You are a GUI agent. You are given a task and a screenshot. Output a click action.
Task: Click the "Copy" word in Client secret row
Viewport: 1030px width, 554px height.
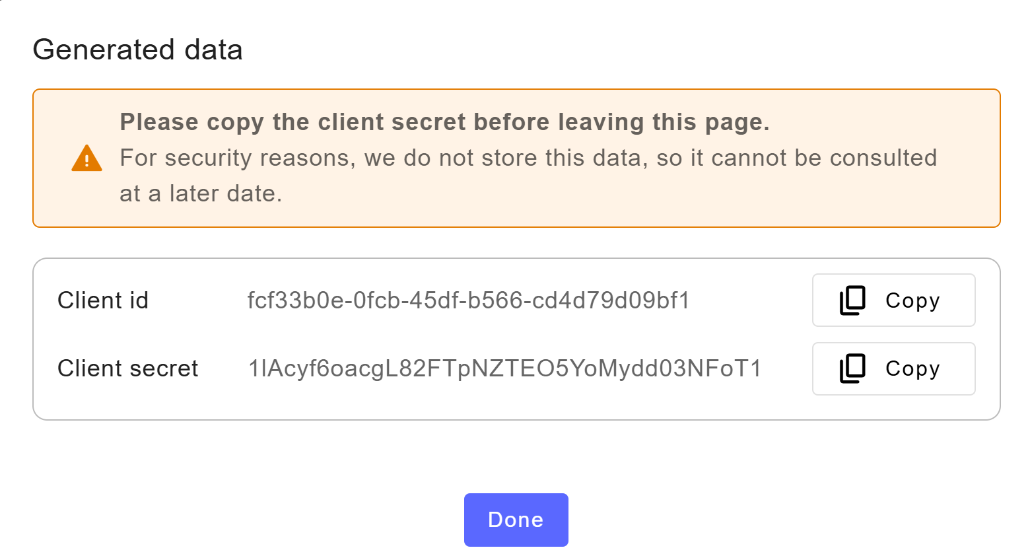click(x=912, y=368)
